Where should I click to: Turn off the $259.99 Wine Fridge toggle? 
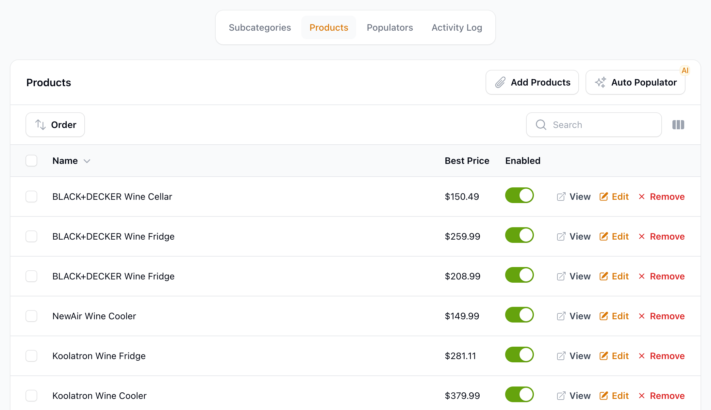click(519, 235)
